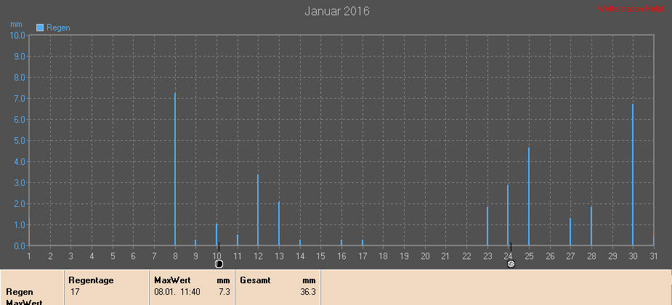The height and width of the screenshot is (305, 672).
Task: Click the rain bar for day 24
Action: pyautogui.click(x=508, y=215)
